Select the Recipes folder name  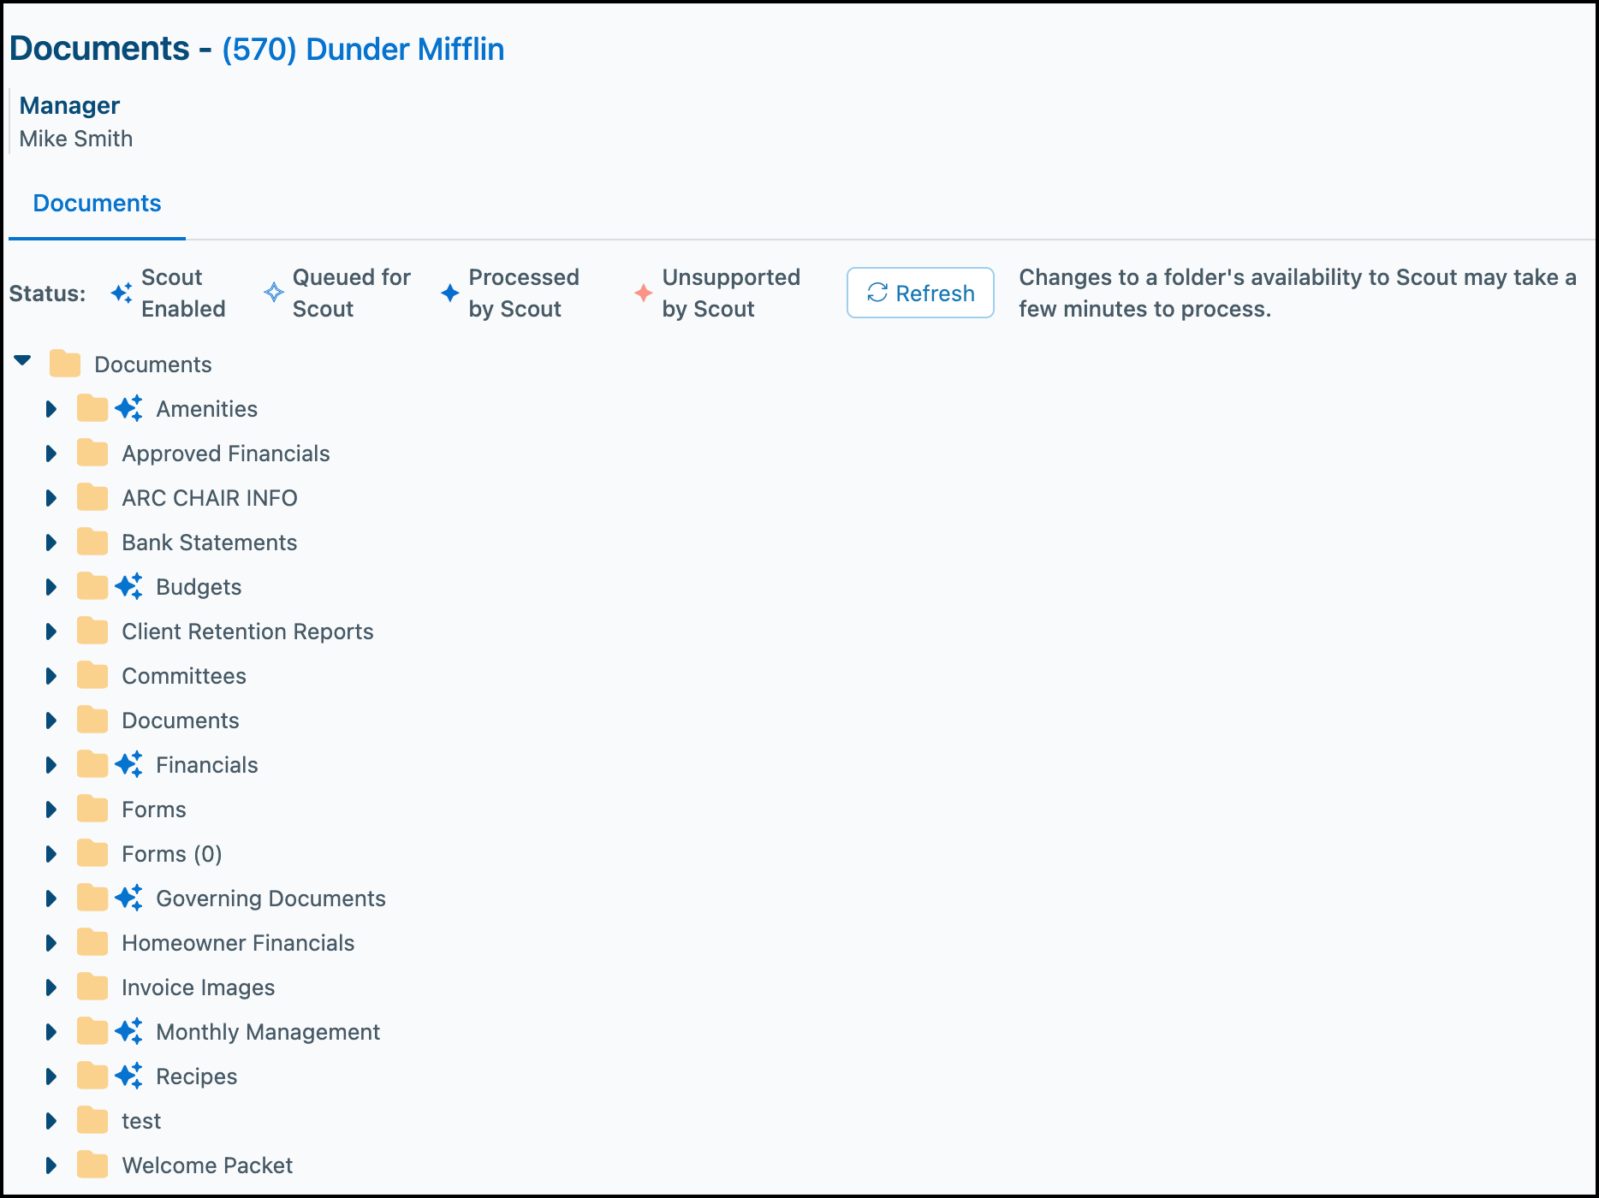coord(197,1076)
